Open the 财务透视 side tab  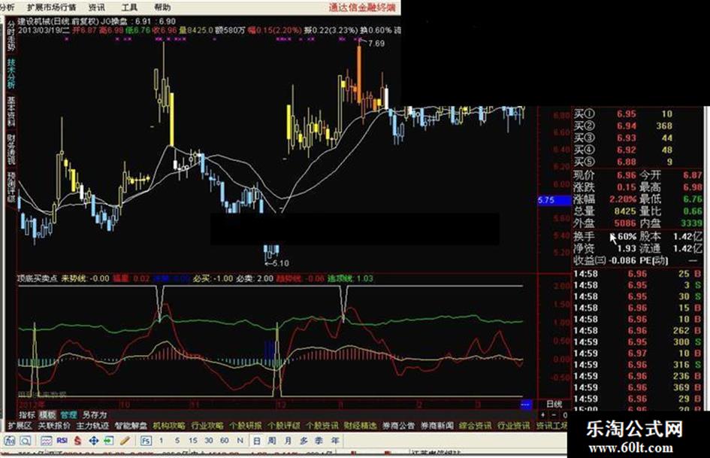pyautogui.click(x=11, y=149)
